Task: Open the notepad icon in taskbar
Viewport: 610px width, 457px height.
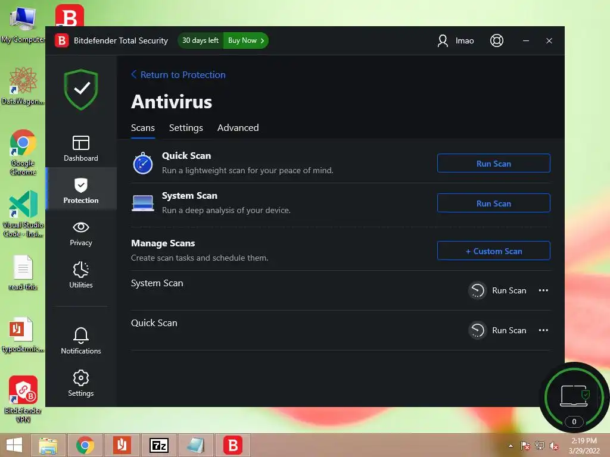Action: (195, 445)
